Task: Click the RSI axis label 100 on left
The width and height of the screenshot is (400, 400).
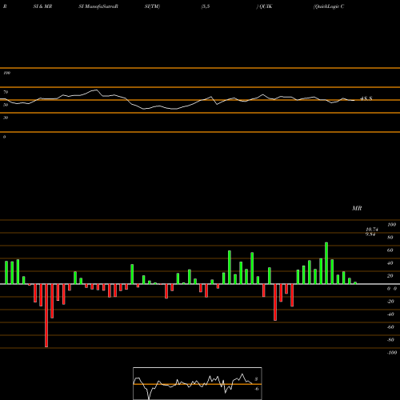Action: 6,73
